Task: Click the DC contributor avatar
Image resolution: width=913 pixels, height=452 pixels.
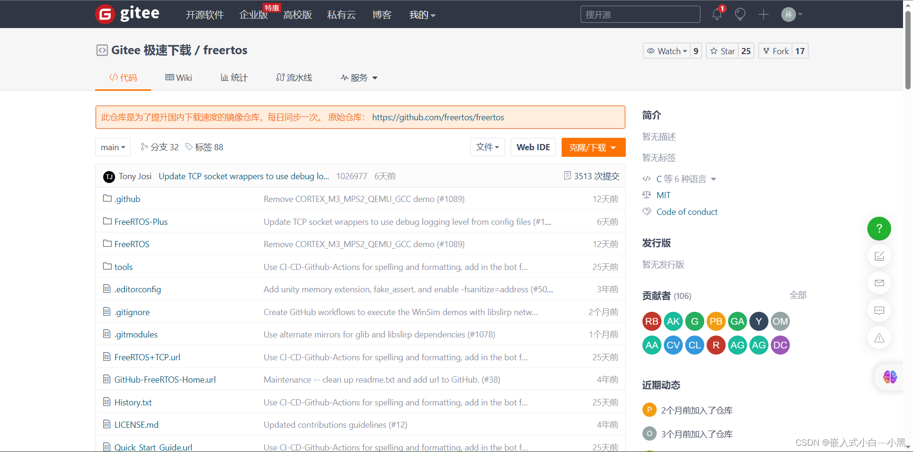Action: [x=780, y=345]
